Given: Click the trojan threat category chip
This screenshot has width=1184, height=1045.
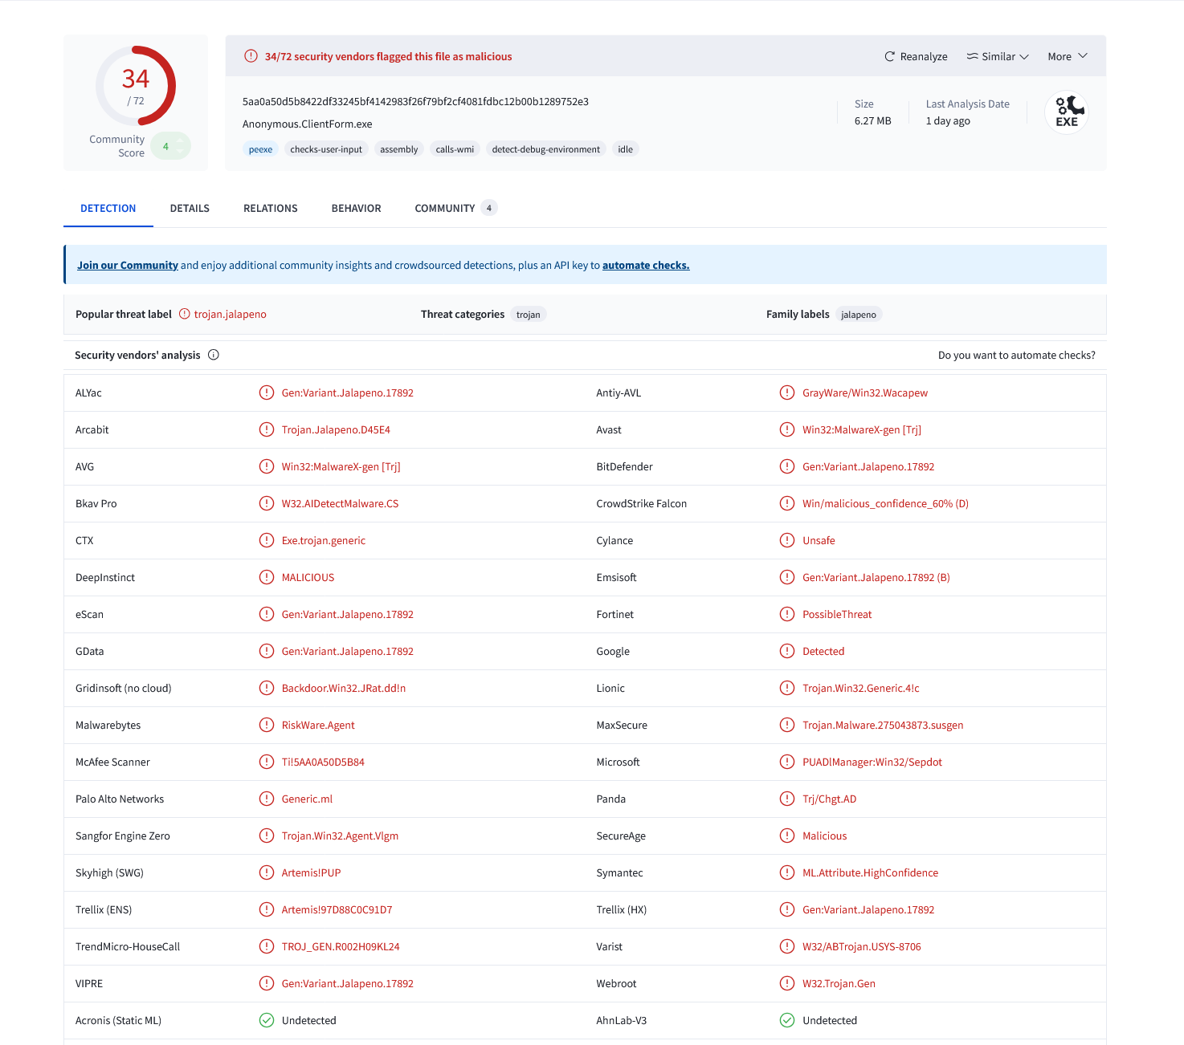Looking at the screenshot, I should pos(529,315).
